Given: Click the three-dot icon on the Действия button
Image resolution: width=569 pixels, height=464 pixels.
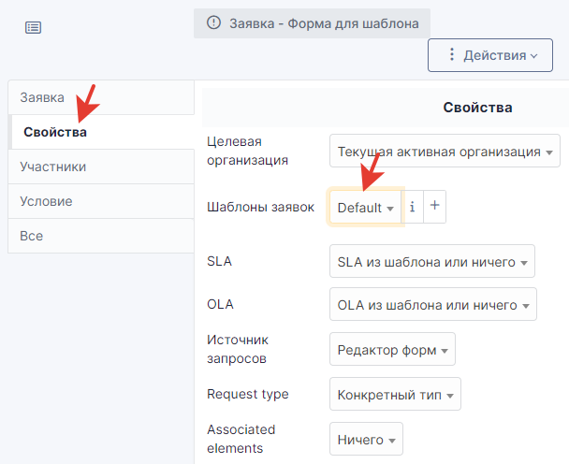Looking at the screenshot, I should (x=451, y=54).
